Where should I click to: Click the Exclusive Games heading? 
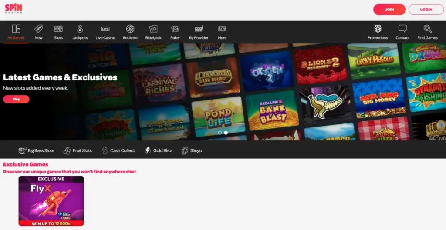tap(26, 164)
